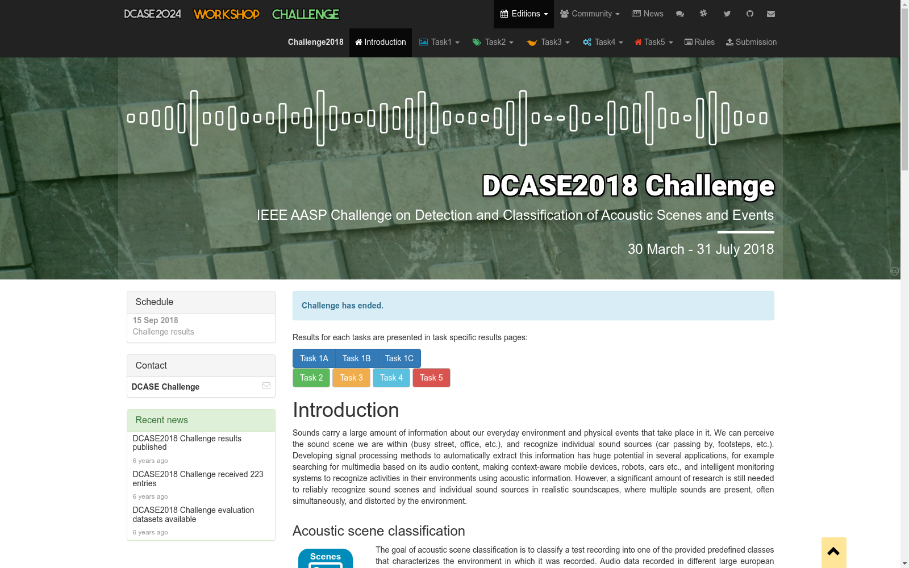Screen dimensions: 909x568
Task: Click the 'DCASE2018 Challenge' banner title
Action: click(628, 186)
